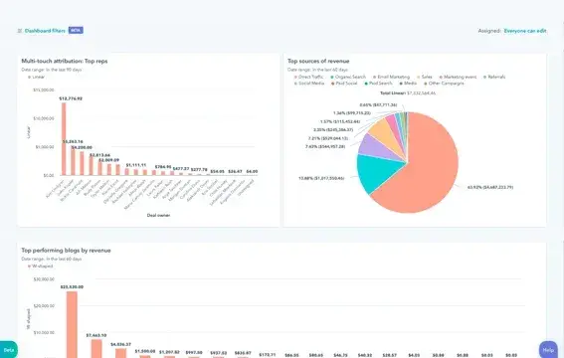Image resolution: width=564 pixels, height=358 pixels.
Task: Hide the Email Marketing series in legend
Action: click(x=391, y=77)
